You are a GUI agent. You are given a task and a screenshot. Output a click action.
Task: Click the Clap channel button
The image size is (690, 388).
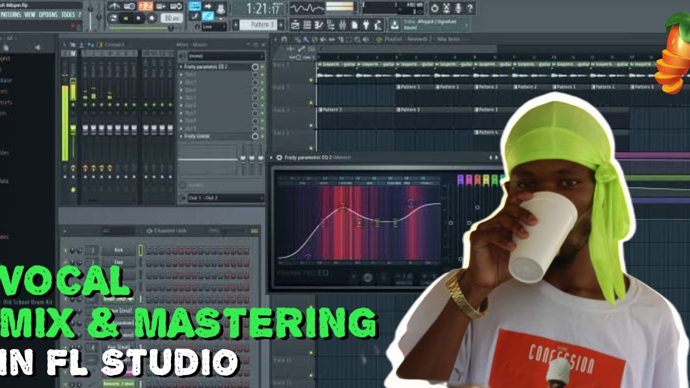point(119,262)
